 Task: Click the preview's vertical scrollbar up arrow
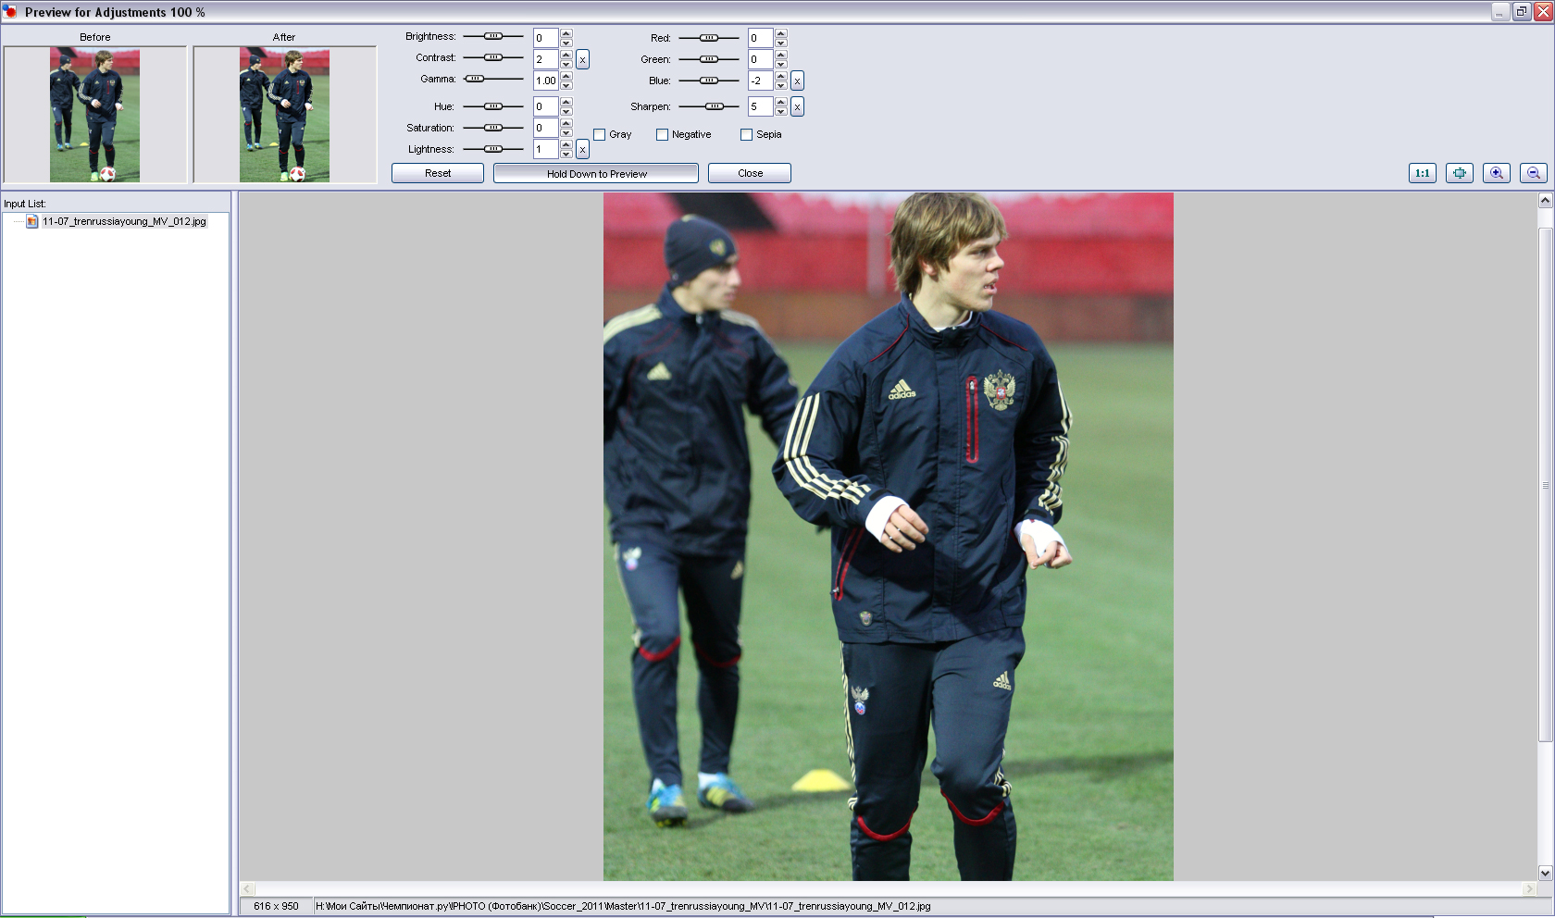1545,200
